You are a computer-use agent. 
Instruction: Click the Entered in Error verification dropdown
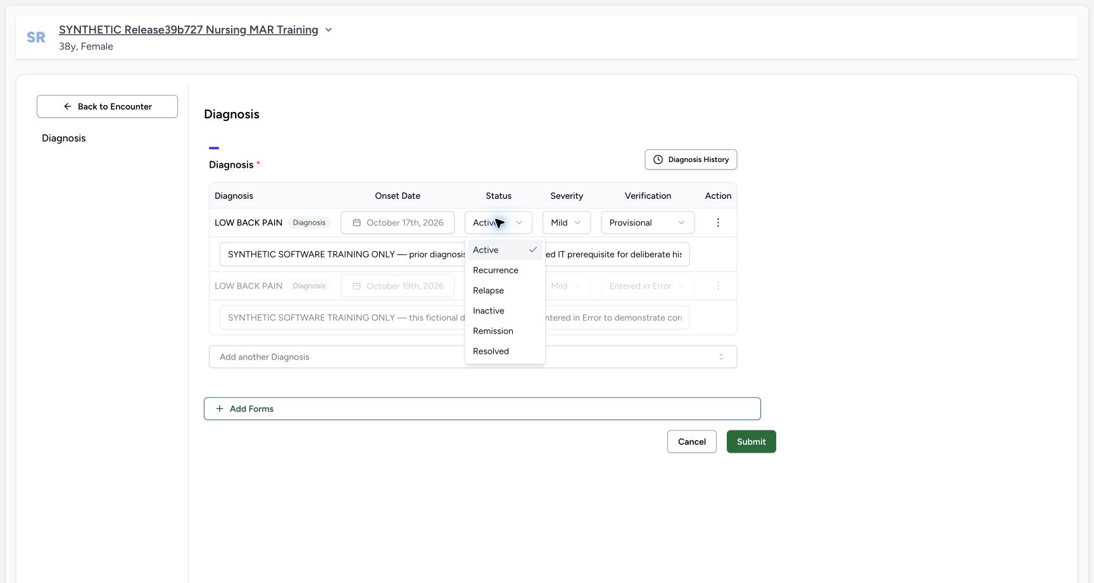(x=648, y=286)
